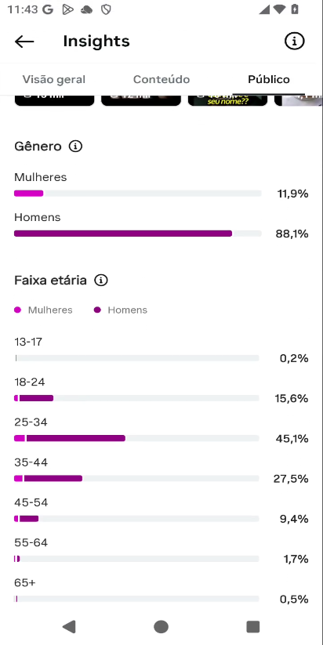
Task: Tap the 25-34 age range bar
Action: [136, 439]
